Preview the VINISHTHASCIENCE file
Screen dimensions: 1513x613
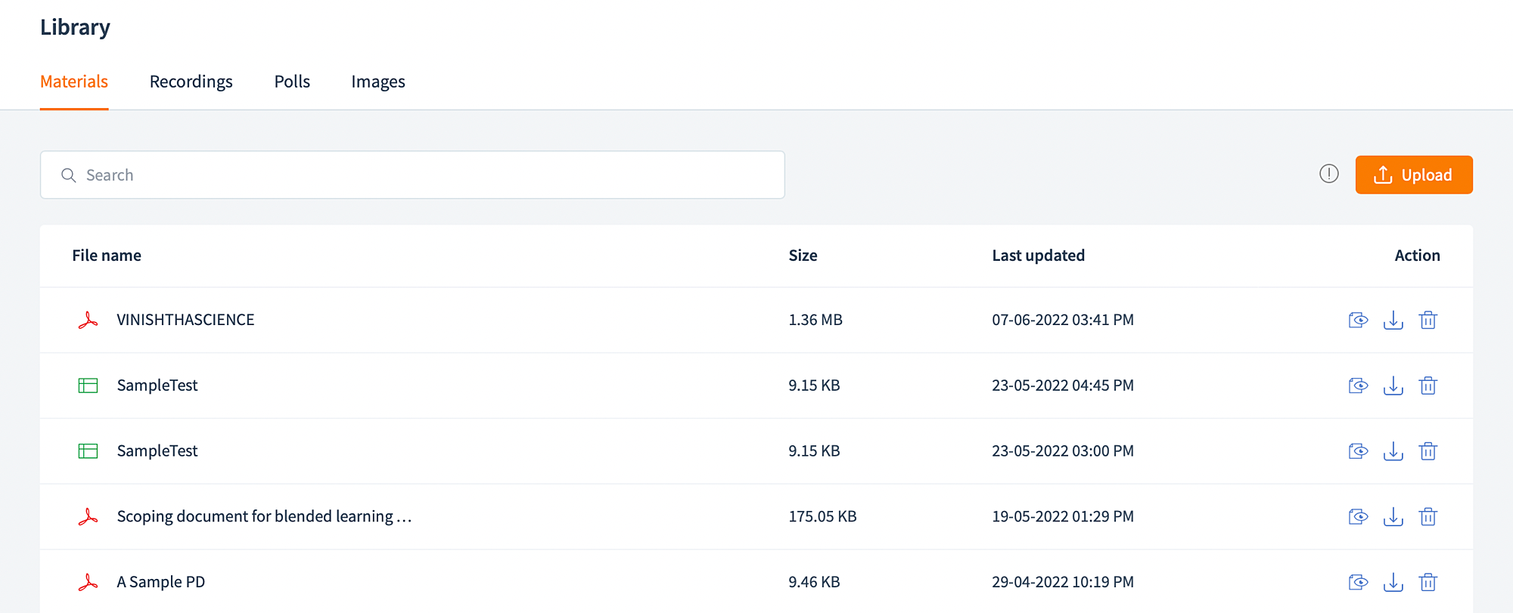1358,320
